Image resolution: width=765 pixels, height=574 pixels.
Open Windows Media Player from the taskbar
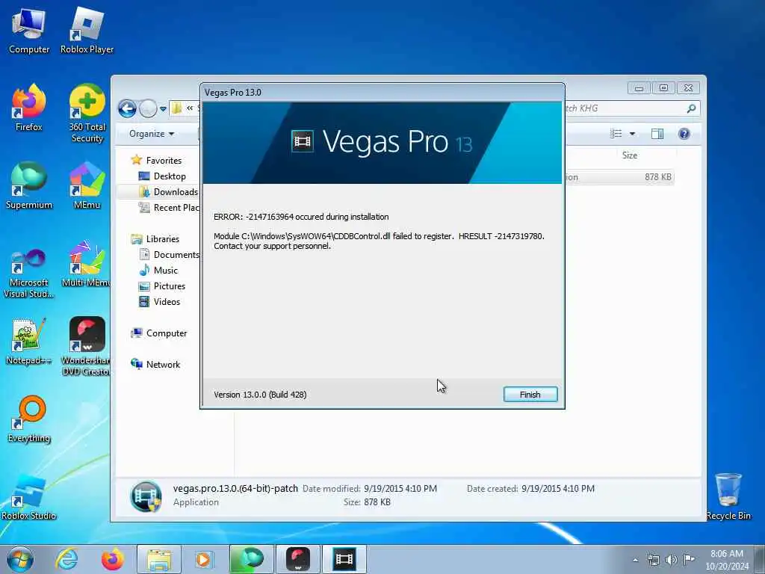point(203,559)
